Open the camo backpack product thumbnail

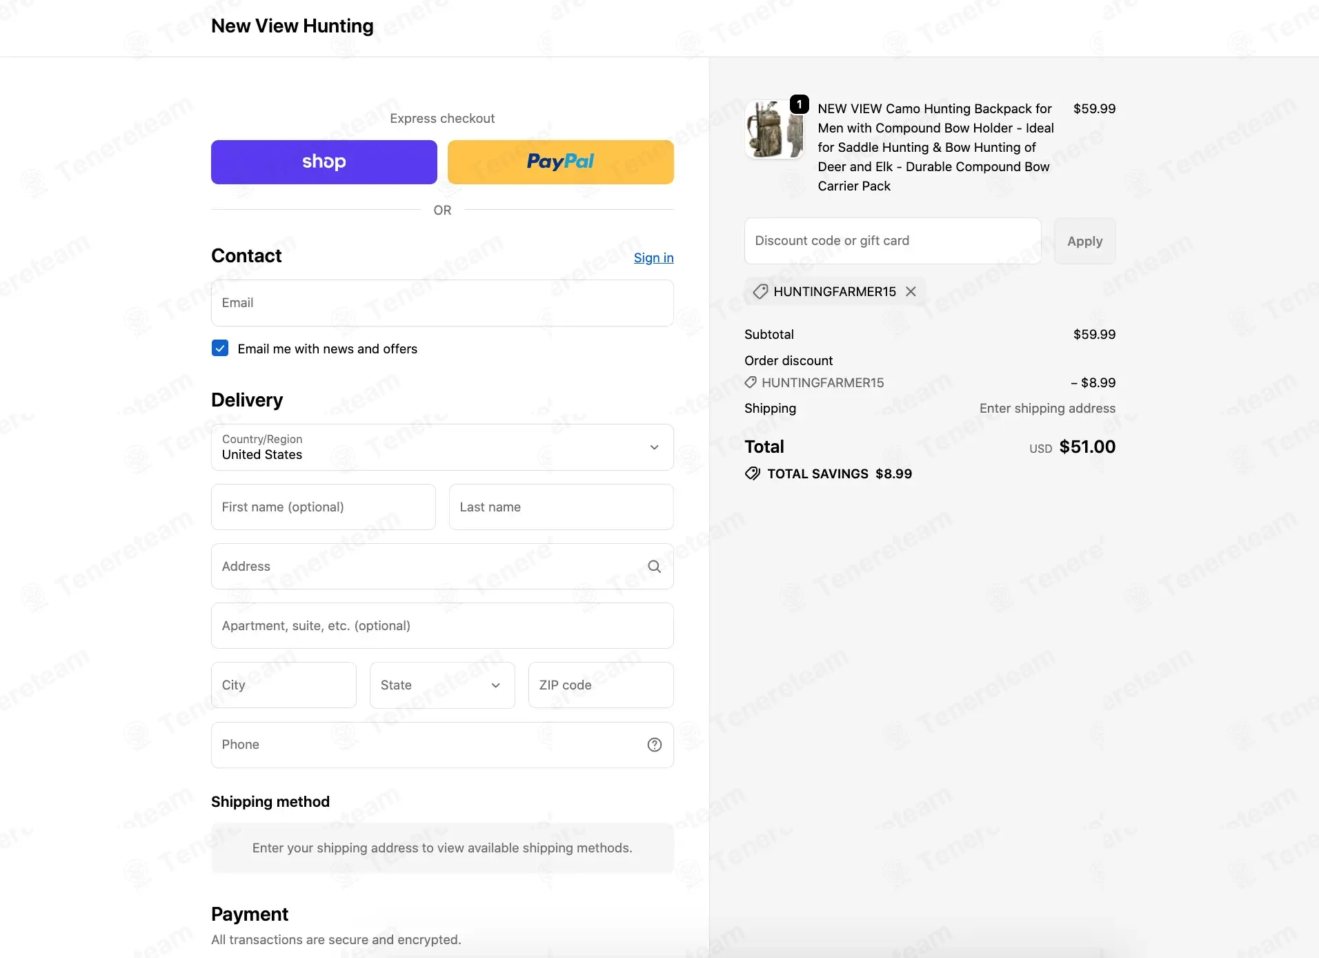[774, 129]
